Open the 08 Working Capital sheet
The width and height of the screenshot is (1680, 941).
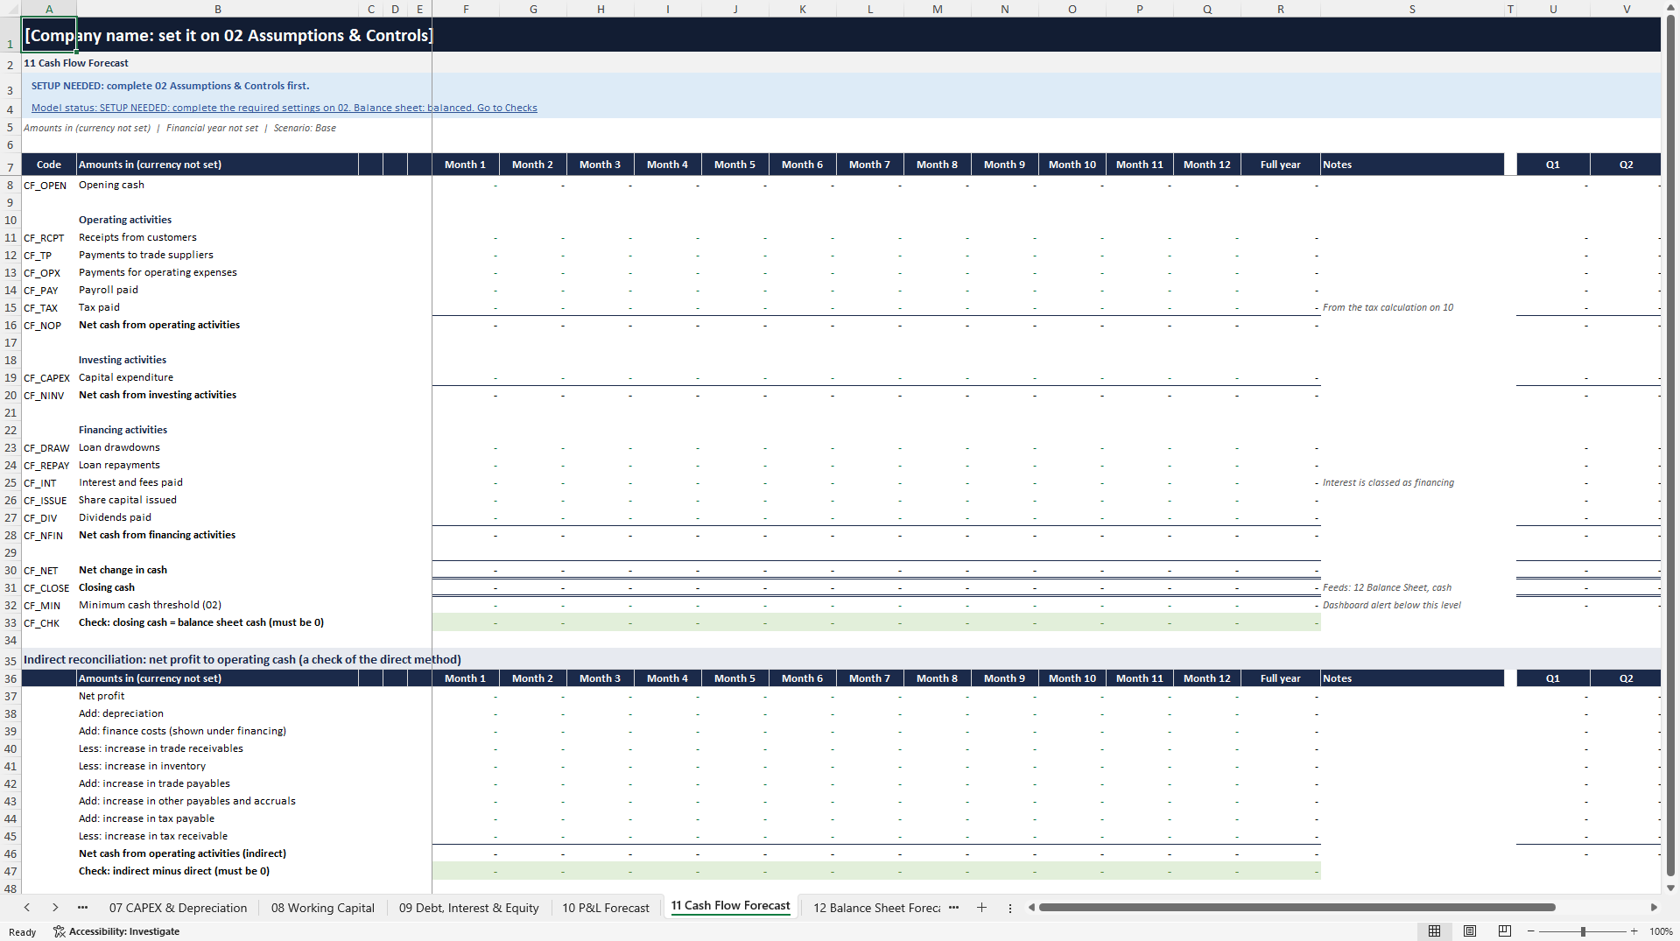pyautogui.click(x=323, y=908)
